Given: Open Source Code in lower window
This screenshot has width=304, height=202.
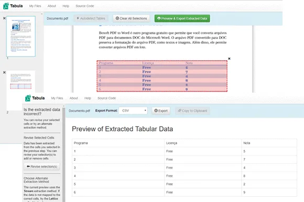Looking at the screenshot, I should coord(106,98).
